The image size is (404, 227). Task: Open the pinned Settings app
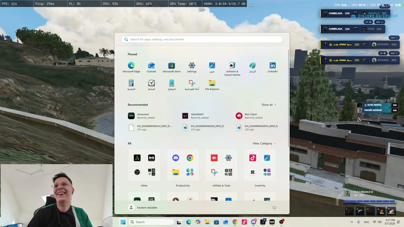[x=192, y=67]
